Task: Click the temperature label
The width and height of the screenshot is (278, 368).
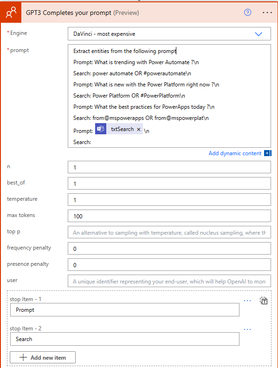Action: point(22,199)
